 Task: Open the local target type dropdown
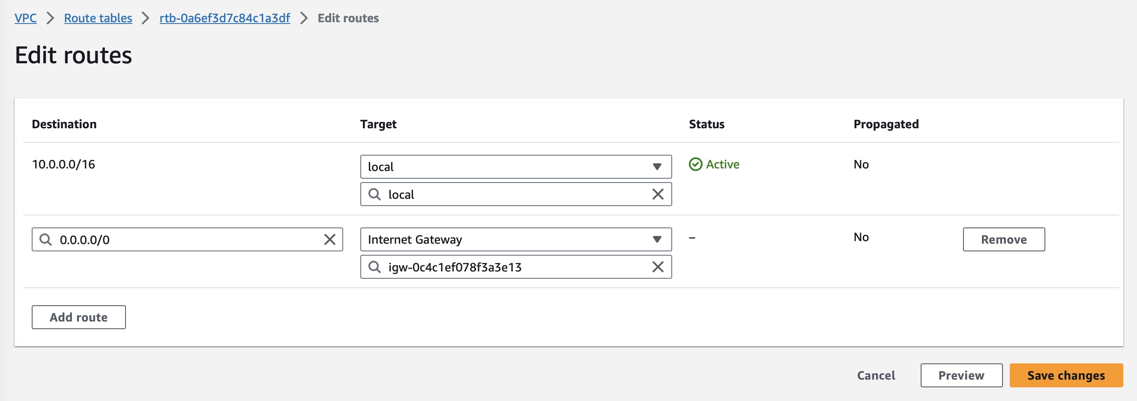(515, 167)
